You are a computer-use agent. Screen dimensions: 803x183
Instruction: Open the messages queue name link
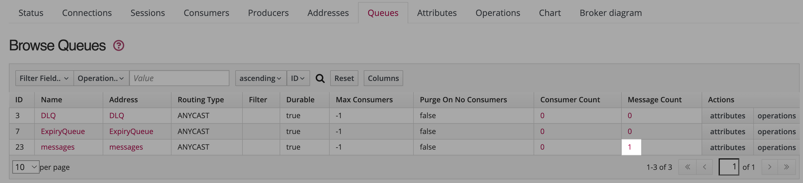tap(57, 147)
